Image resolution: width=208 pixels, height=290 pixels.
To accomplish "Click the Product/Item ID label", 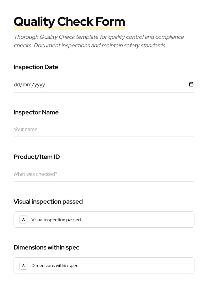I will click(x=37, y=157).
